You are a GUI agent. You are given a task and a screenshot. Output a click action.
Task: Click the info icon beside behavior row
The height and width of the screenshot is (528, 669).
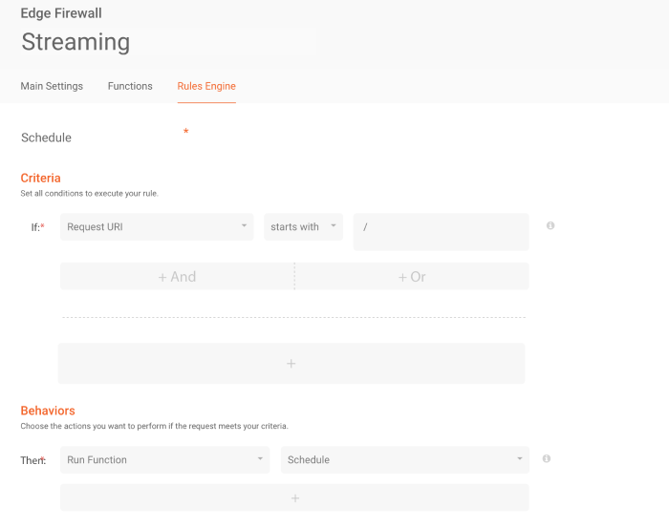click(546, 458)
